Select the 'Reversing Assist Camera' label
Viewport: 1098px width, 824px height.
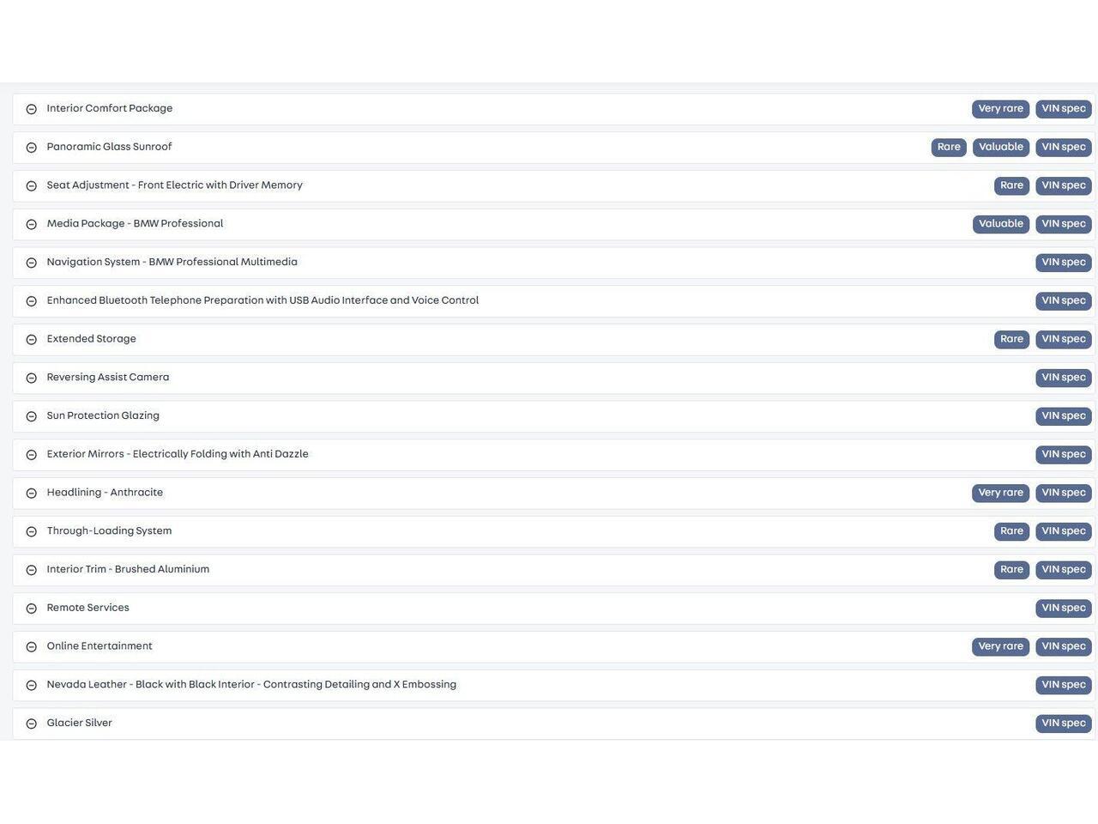(x=108, y=378)
